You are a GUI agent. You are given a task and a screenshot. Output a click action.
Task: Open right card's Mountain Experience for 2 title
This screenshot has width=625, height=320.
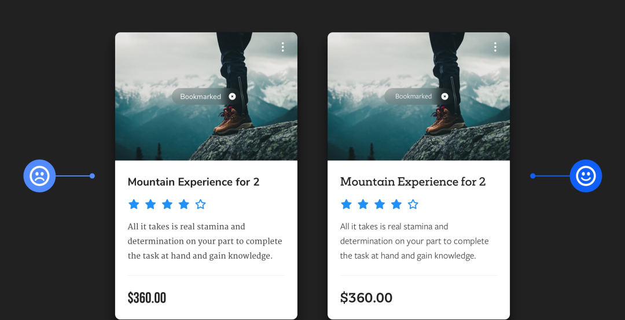pos(413,182)
